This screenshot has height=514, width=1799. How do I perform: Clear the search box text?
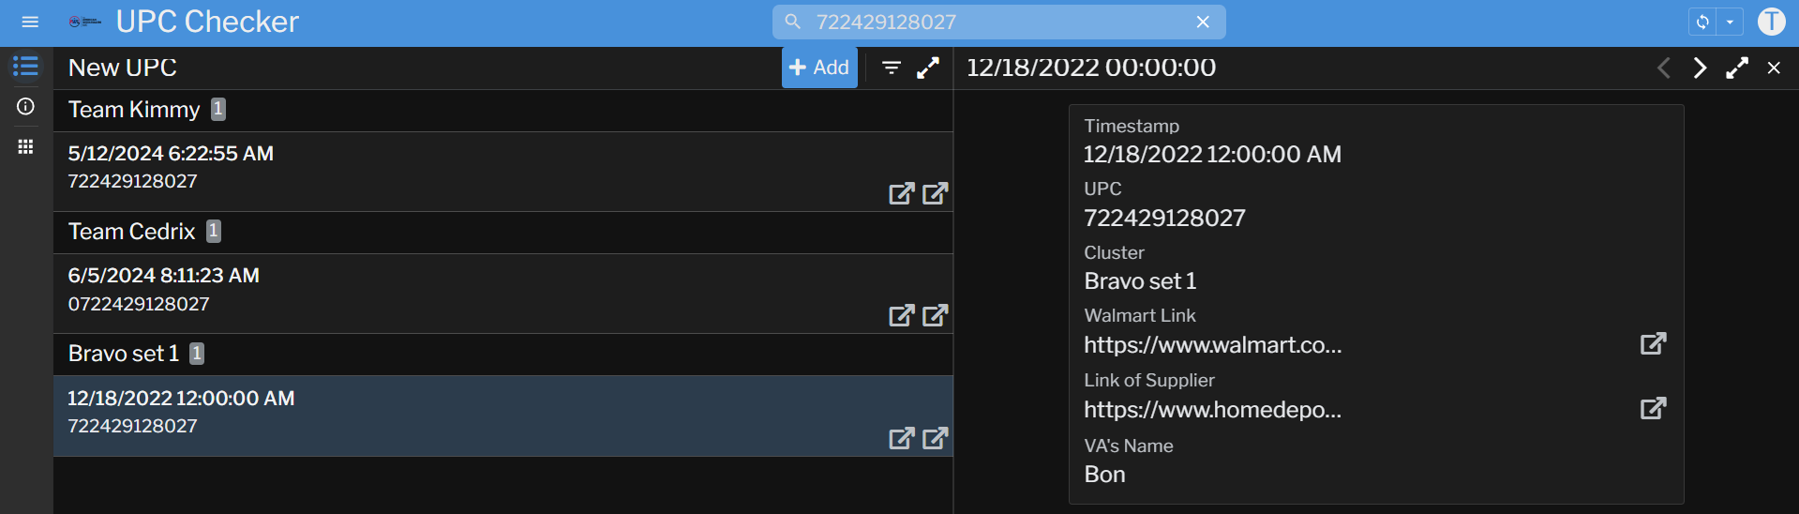pyautogui.click(x=1203, y=22)
